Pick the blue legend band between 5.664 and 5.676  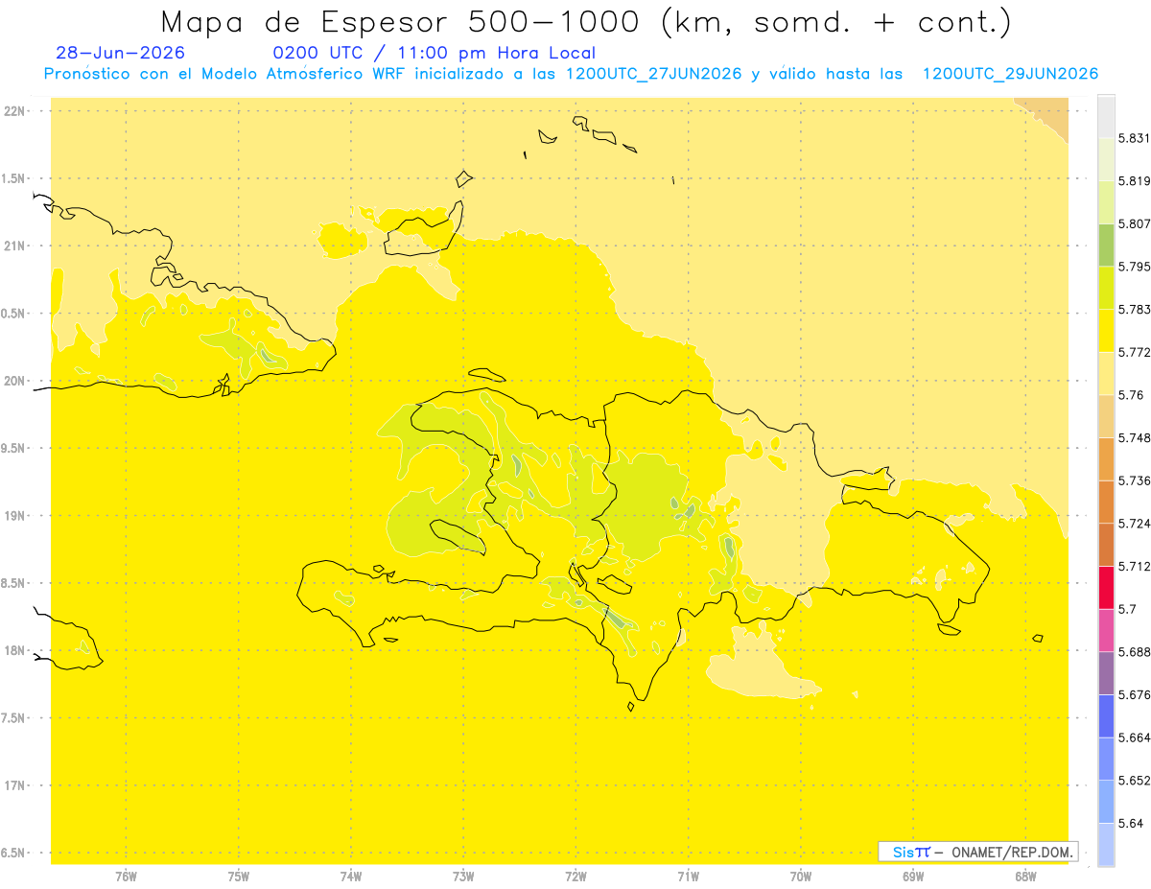1106,715
